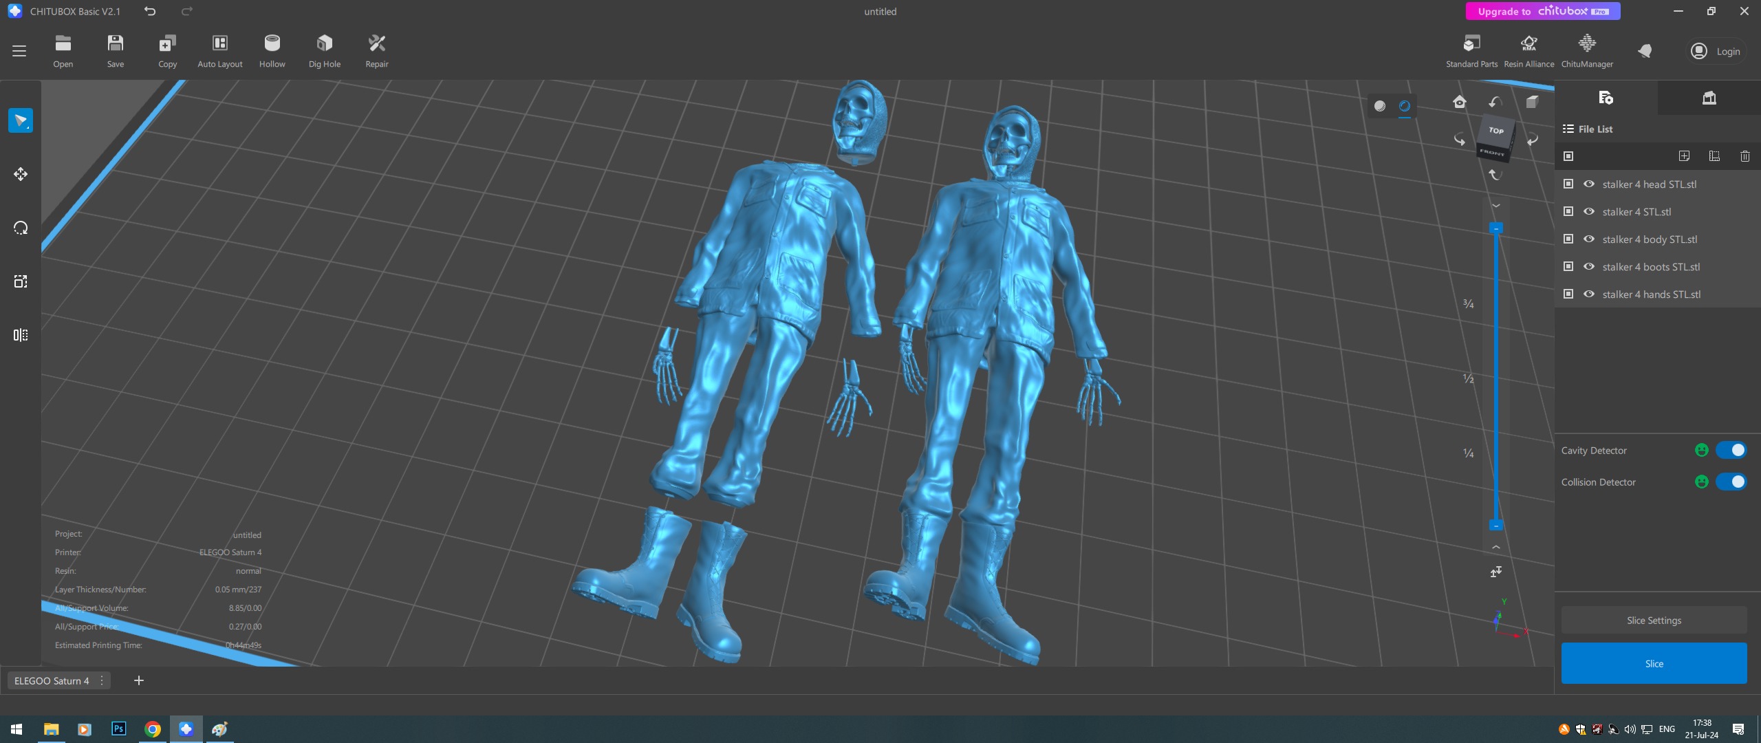Select the Hollow tool
Screen dimensions: 1761x743
(272, 51)
